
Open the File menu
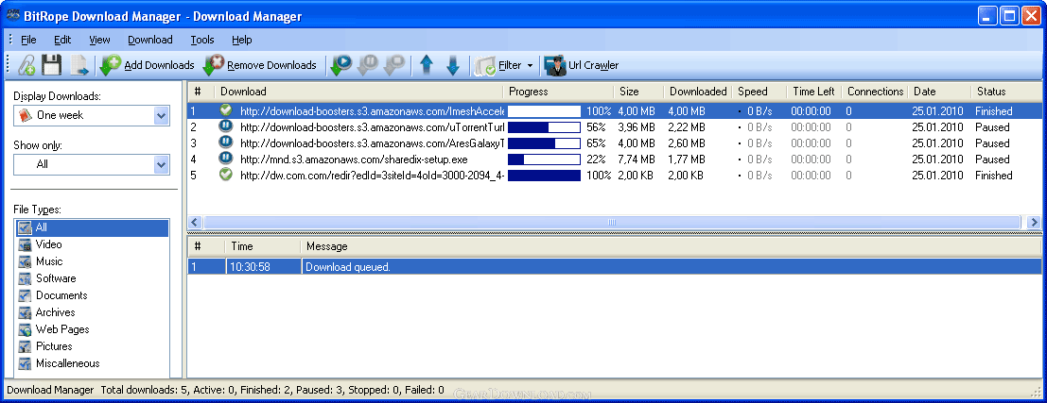click(28, 40)
